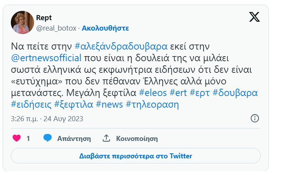The height and width of the screenshot is (175, 292).
Task: Click the X logo icon
Action: click(x=254, y=17)
